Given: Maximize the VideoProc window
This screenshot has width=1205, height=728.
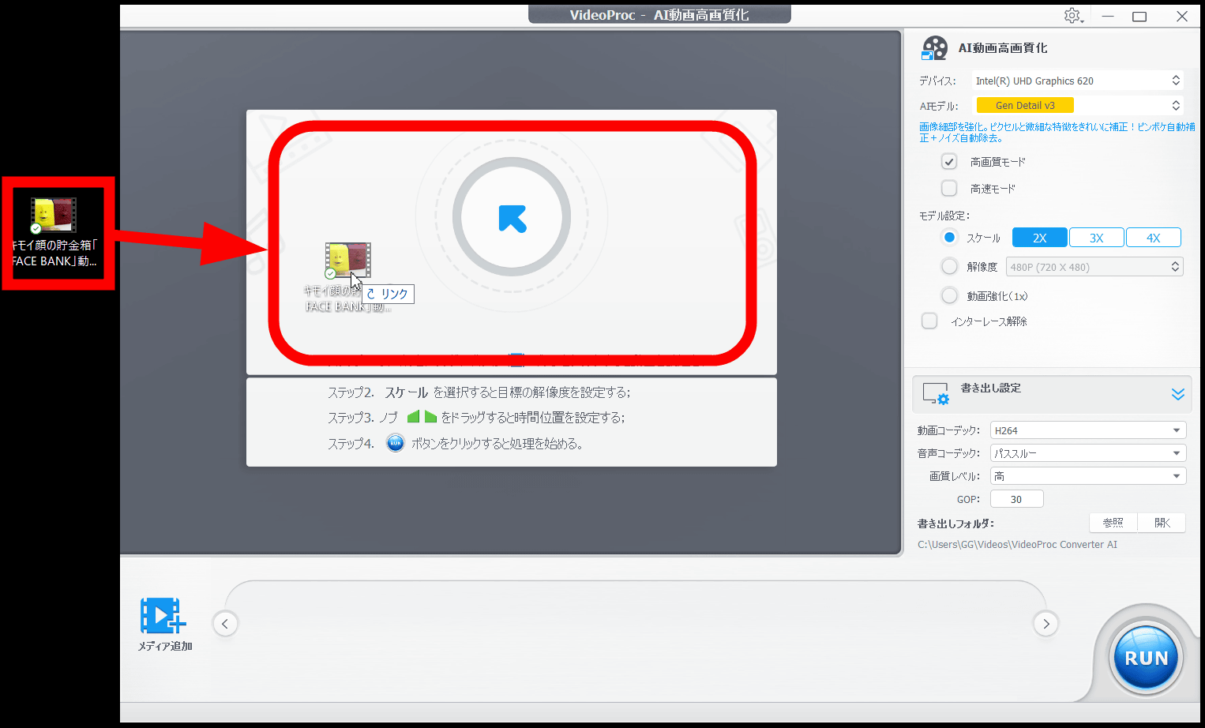Looking at the screenshot, I should [x=1139, y=16].
